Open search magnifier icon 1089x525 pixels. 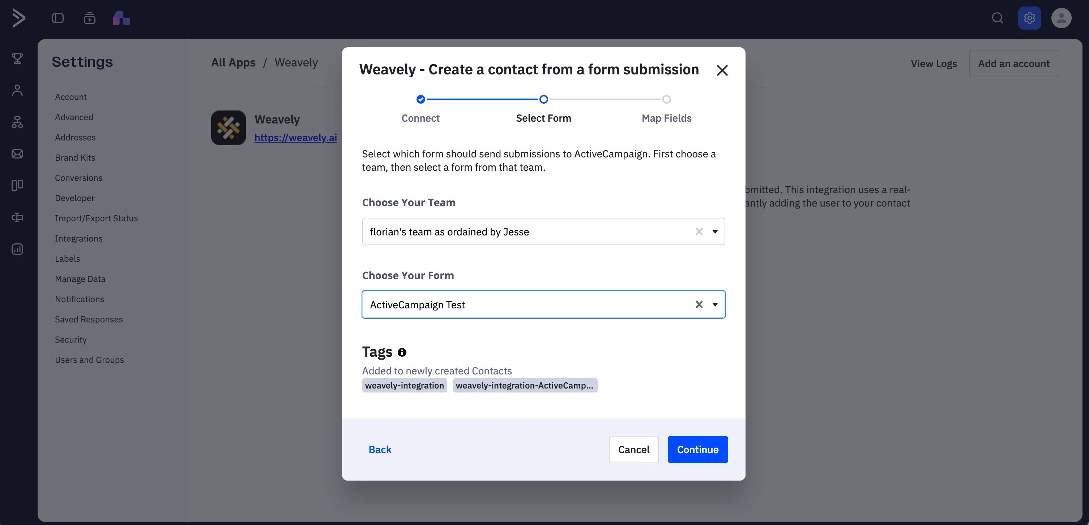click(x=997, y=18)
